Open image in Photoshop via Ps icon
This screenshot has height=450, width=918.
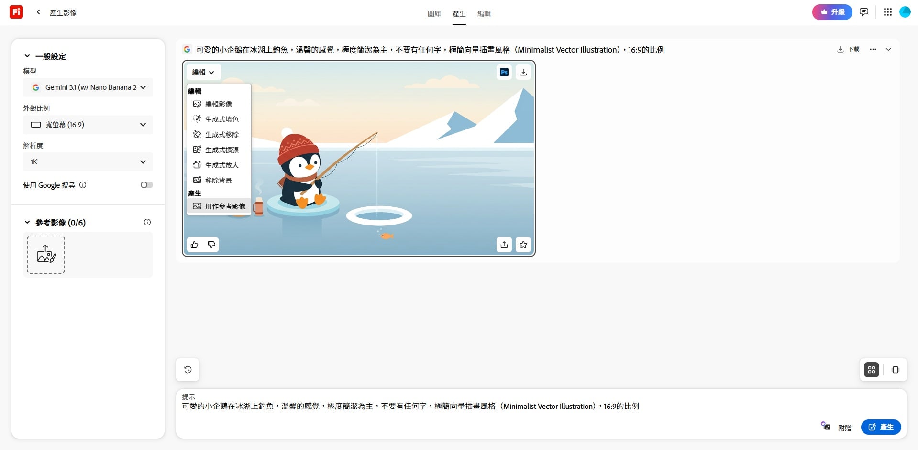pos(504,72)
